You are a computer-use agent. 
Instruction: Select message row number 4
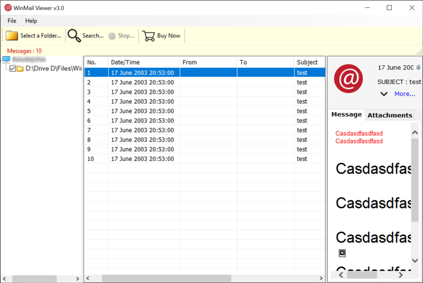tap(205, 101)
